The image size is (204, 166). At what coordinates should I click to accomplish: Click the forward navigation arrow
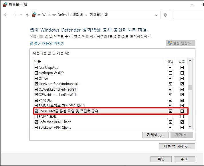pyautogui.click(x=14, y=15)
